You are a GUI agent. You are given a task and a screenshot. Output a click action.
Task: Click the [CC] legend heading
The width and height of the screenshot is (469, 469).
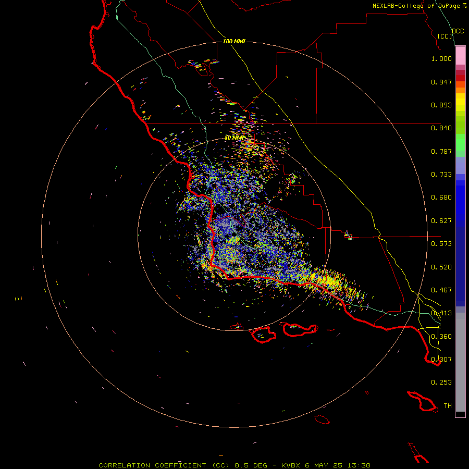pyautogui.click(x=445, y=36)
